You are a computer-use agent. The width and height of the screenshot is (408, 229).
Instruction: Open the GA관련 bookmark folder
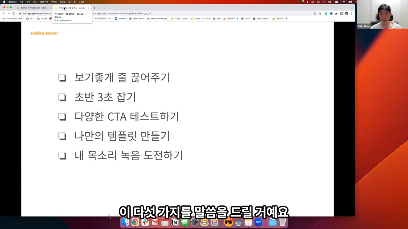[42, 18]
